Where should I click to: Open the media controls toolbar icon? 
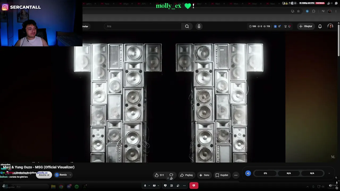(323, 11)
